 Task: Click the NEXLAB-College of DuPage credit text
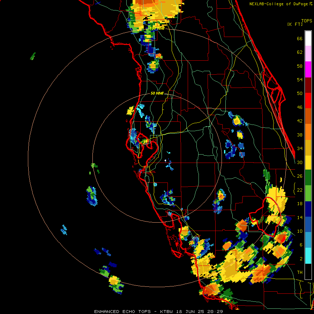point(281,4)
